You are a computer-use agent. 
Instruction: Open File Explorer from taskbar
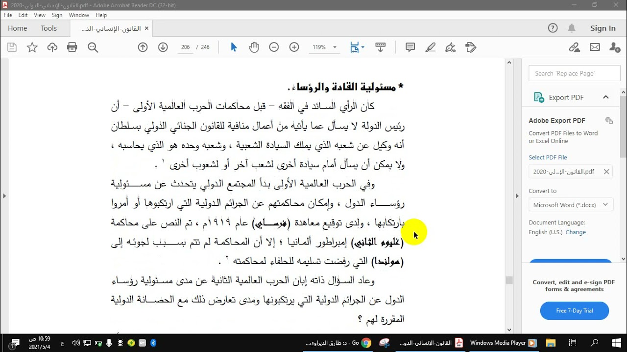pyautogui.click(x=550, y=343)
